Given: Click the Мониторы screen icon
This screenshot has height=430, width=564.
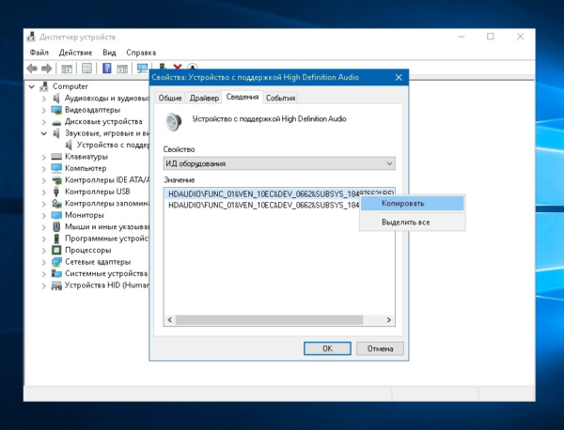Looking at the screenshot, I should point(56,215).
